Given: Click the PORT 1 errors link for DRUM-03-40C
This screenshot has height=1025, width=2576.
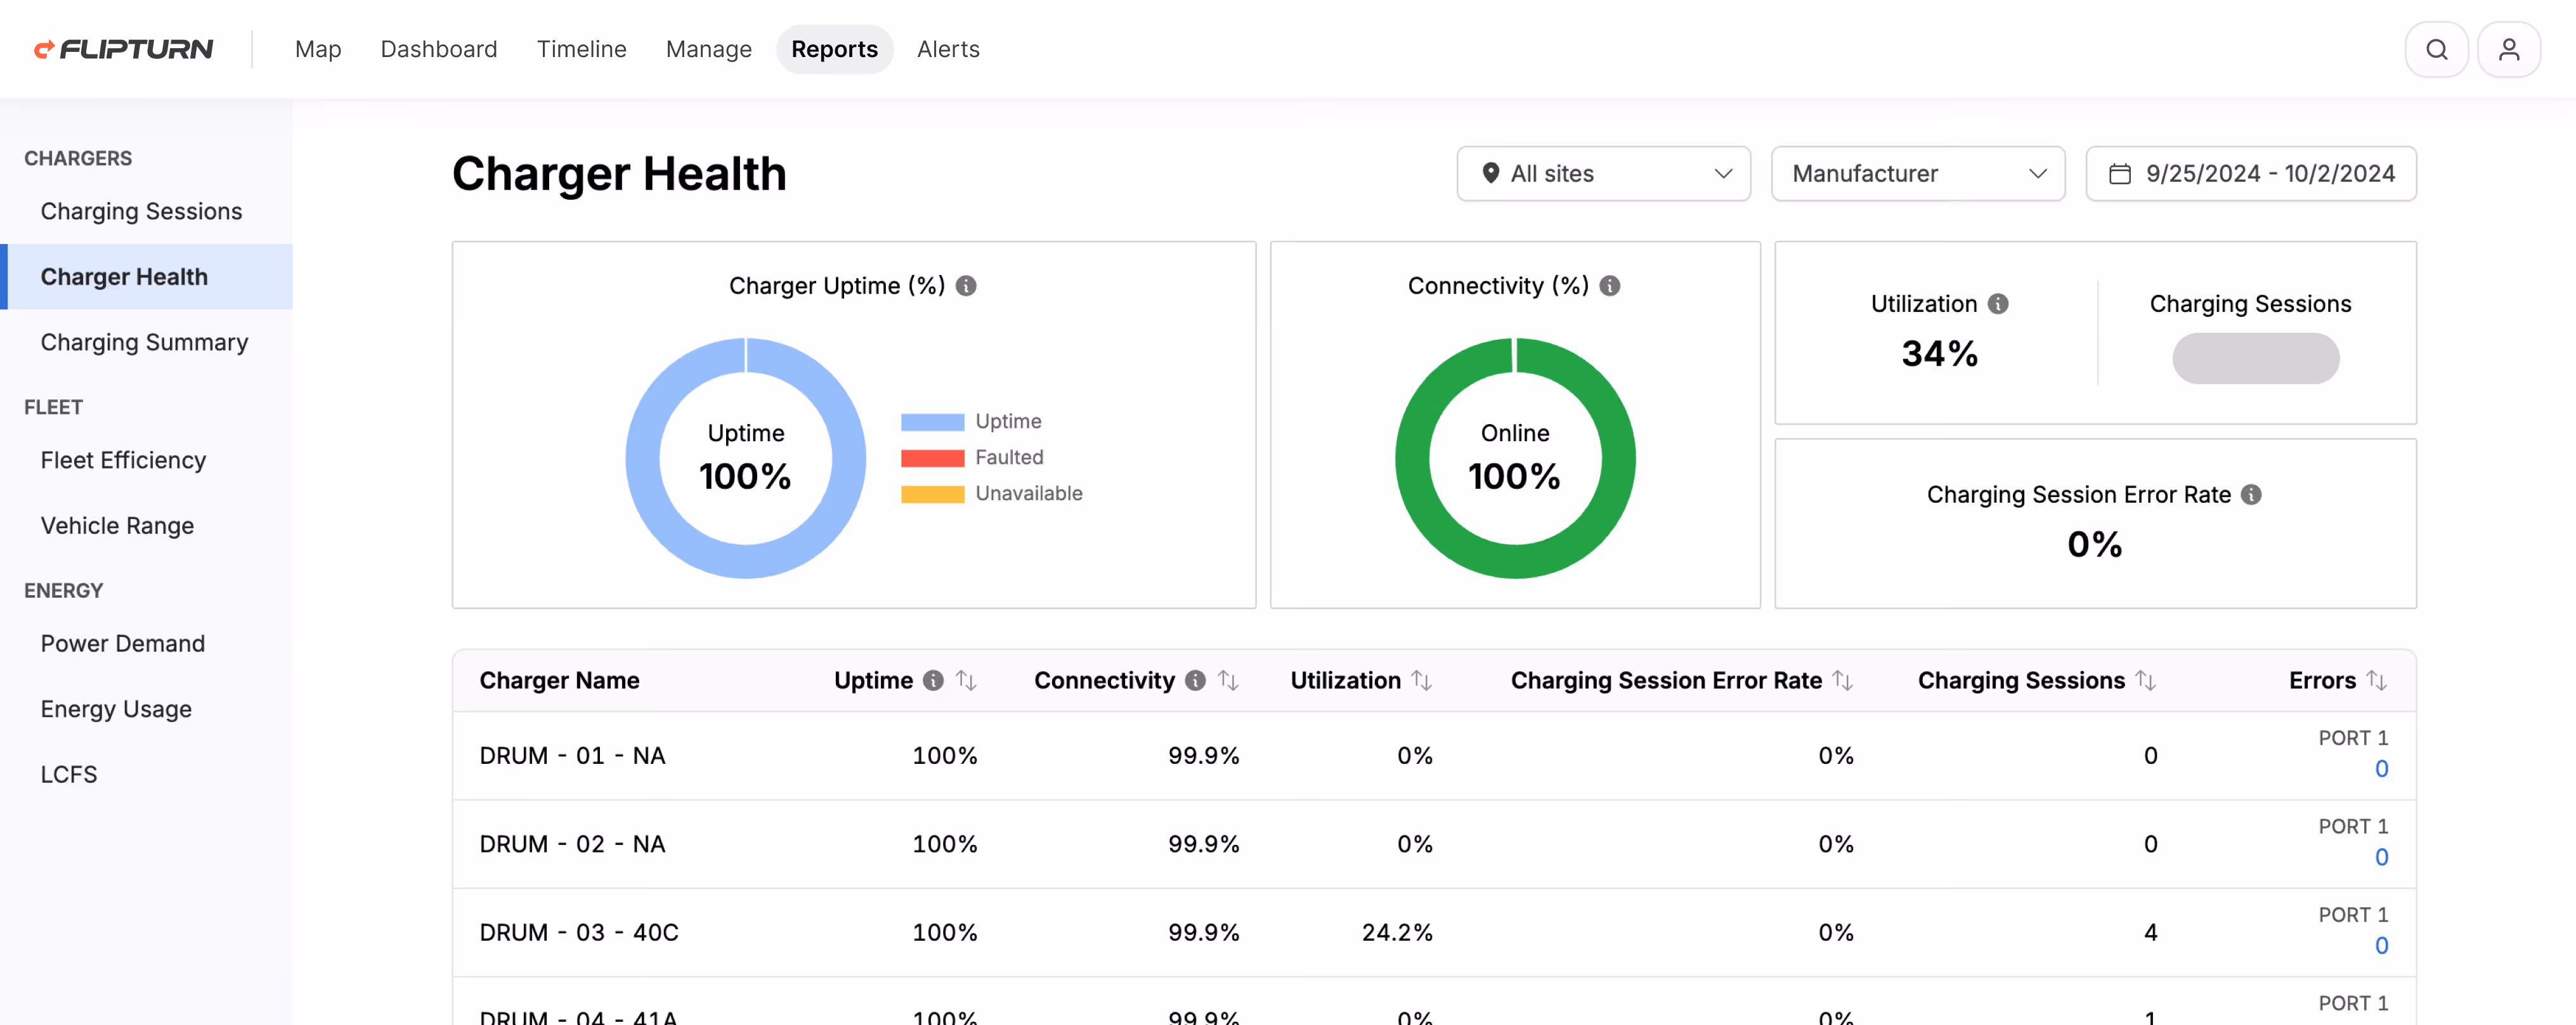Looking at the screenshot, I should 2383,946.
